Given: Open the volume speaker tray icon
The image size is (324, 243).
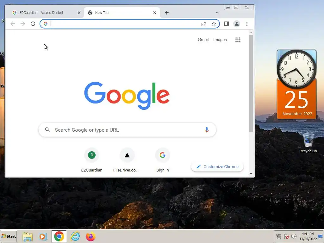Looking at the screenshot, I should click(294, 236).
